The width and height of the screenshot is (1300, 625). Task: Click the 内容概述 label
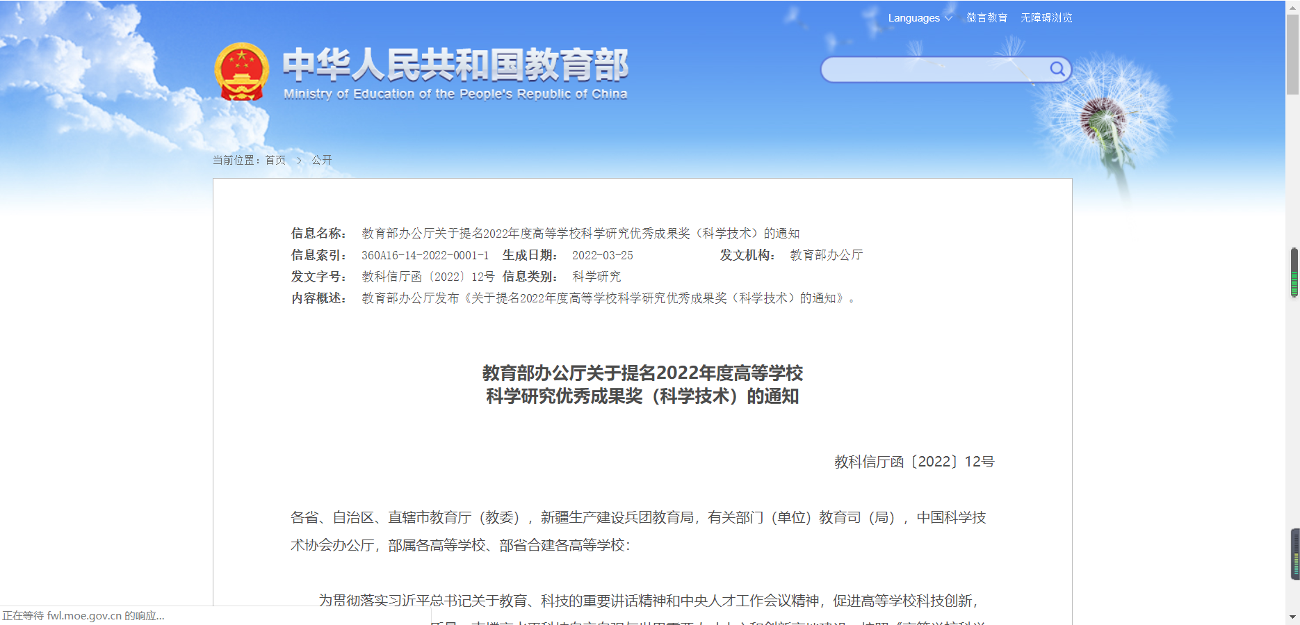pos(318,298)
